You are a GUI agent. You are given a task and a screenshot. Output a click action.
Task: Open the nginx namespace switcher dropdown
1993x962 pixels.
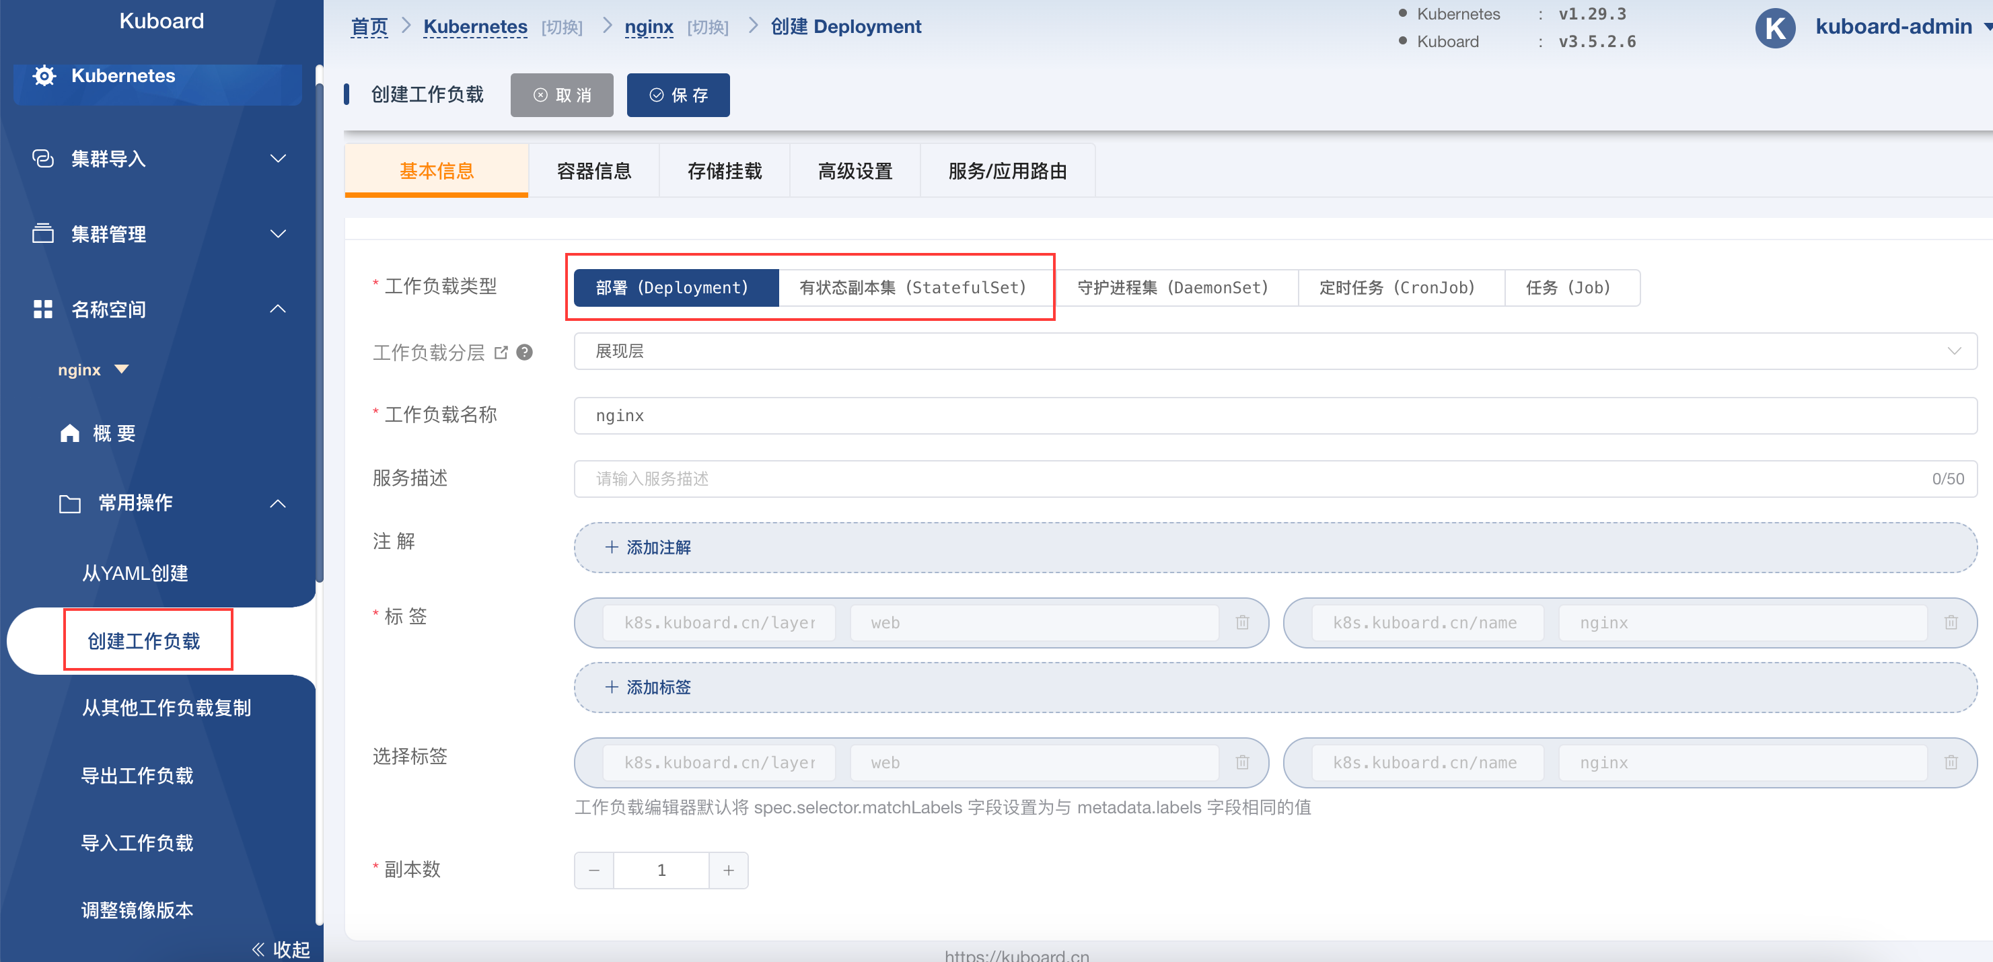point(93,369)
